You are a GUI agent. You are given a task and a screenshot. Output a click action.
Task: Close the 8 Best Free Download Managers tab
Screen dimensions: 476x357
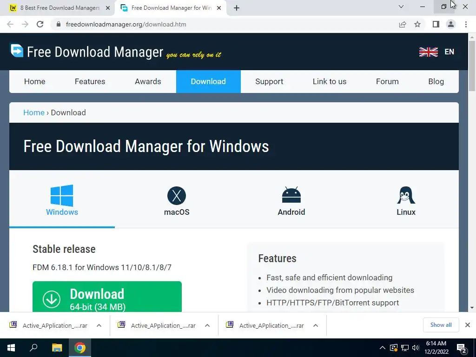click(108, 8)
